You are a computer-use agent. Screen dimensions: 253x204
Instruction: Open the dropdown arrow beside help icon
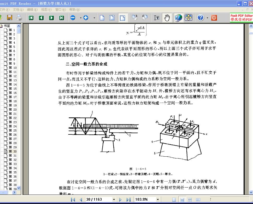coord(207,18)
